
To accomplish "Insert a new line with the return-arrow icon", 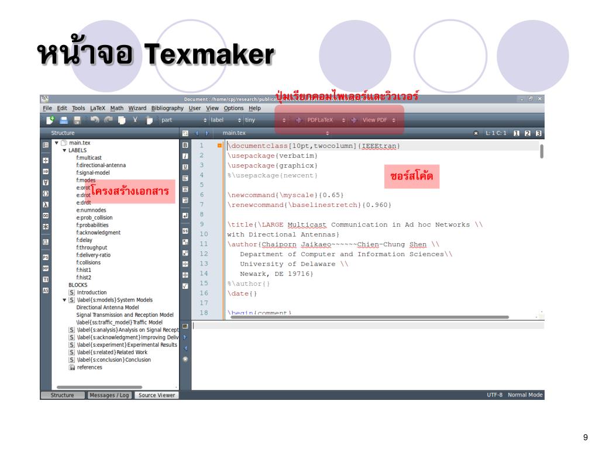I will [185, 216].
